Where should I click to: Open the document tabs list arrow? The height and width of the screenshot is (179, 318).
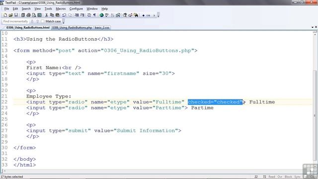(x=313, y=27)
